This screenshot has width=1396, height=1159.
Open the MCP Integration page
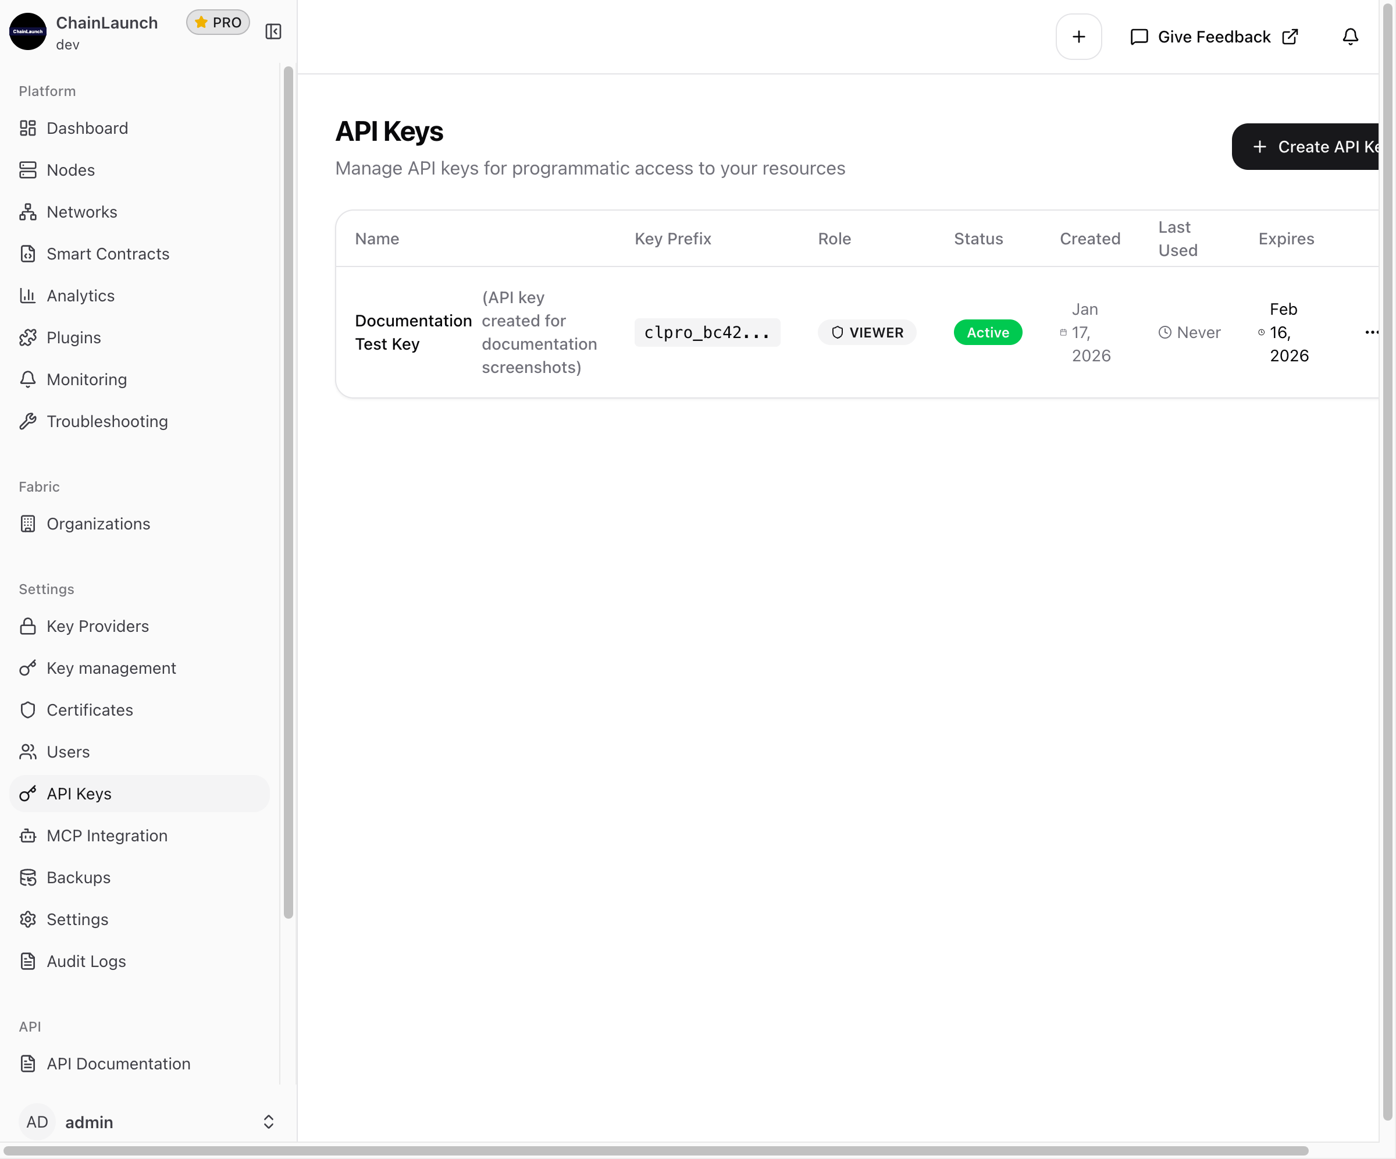pyautogui.click(x=107, y=835)
